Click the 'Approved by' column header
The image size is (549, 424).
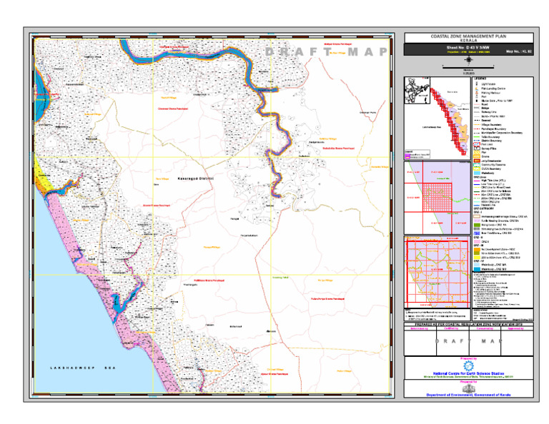516,328
